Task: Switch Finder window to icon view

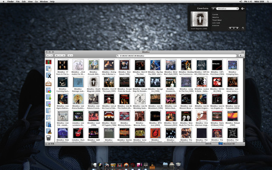Action: pos(57,56)
